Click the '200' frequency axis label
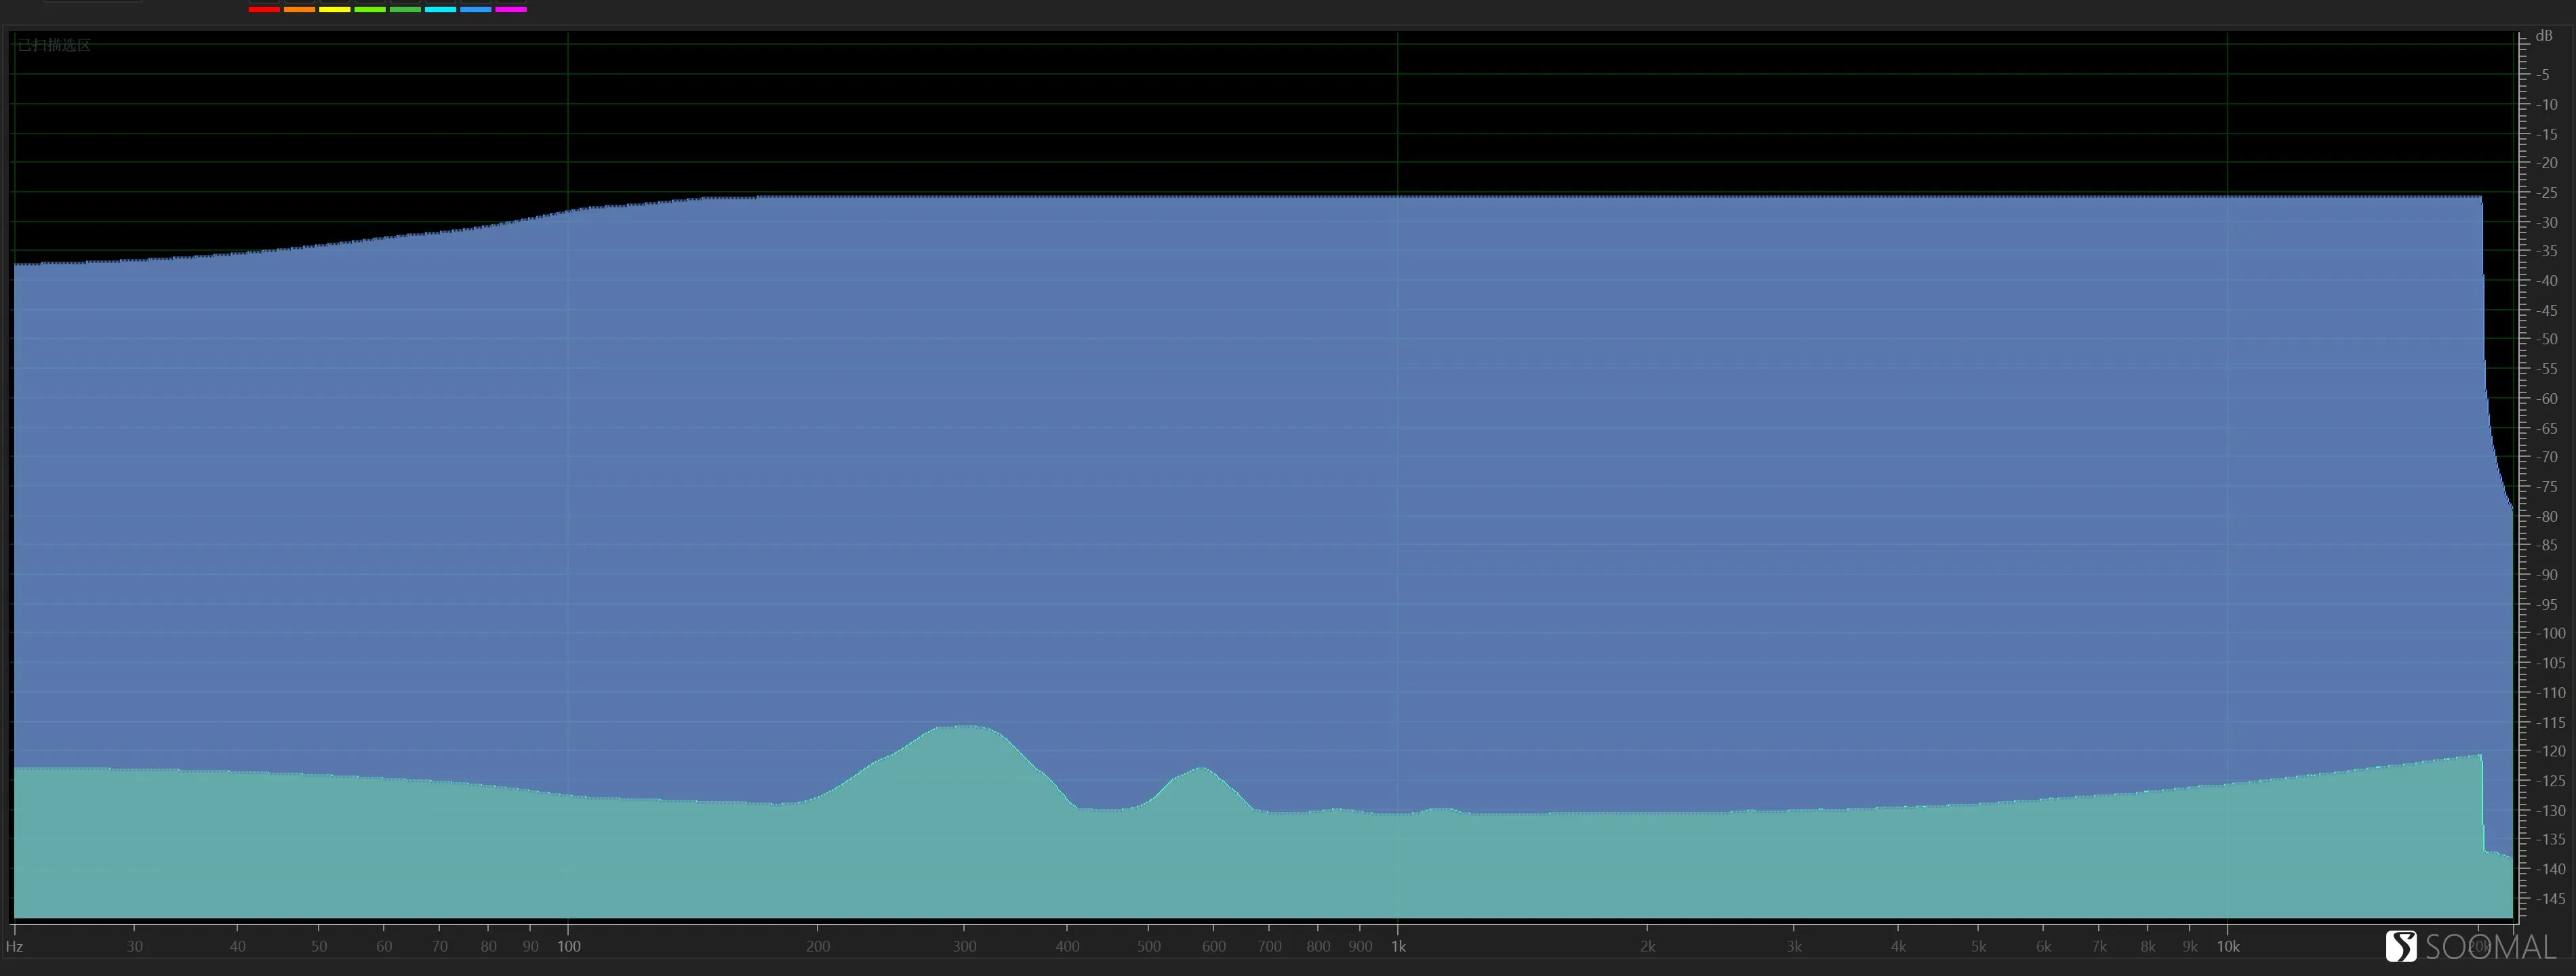 point(818,946)
